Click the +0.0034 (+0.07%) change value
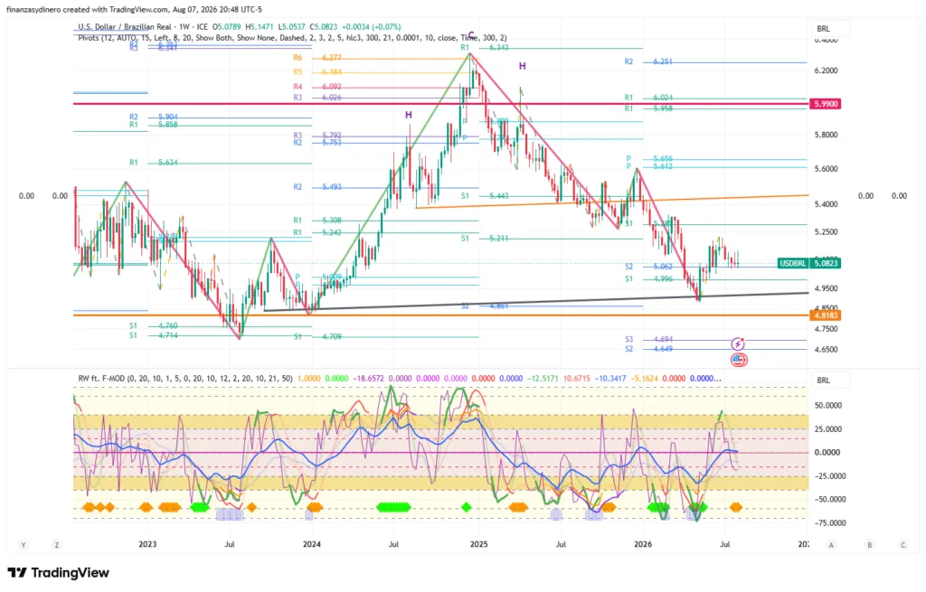Viewport: 926px width, 592px height. [372, 26]
